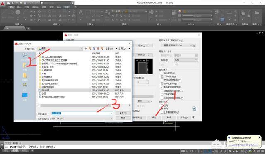265x154 pixels.
Task: Toggle the 上下颠倒打印 checkbox
Action: 162,112
